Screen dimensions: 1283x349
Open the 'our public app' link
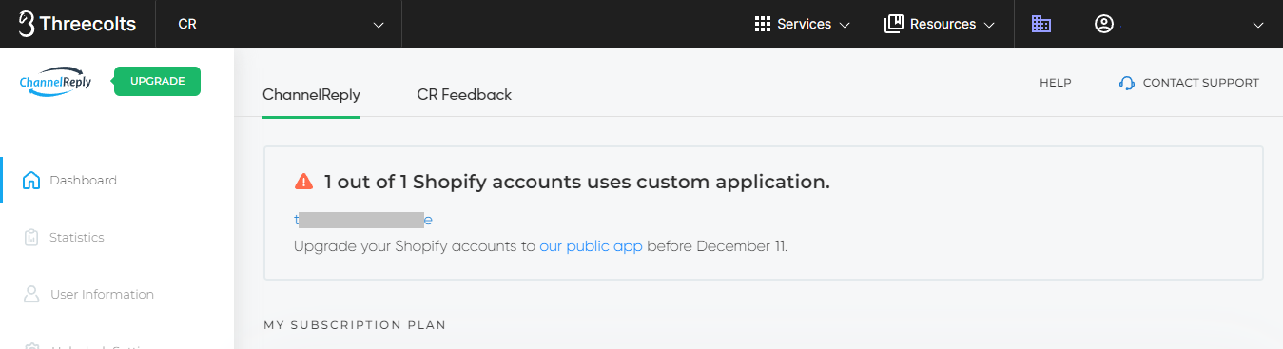pyautogui.click(x=591, y=246)
